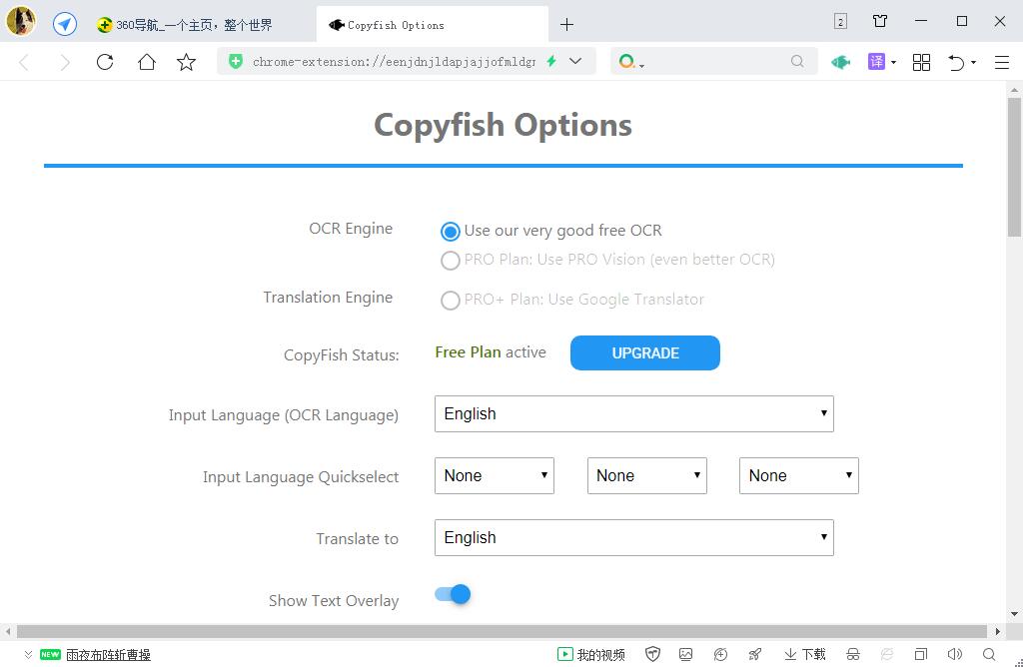Click the undo closed-tab arrow icon
Image resolution: width=1023 pixels, height=667 pixels.
coord(956,63)
